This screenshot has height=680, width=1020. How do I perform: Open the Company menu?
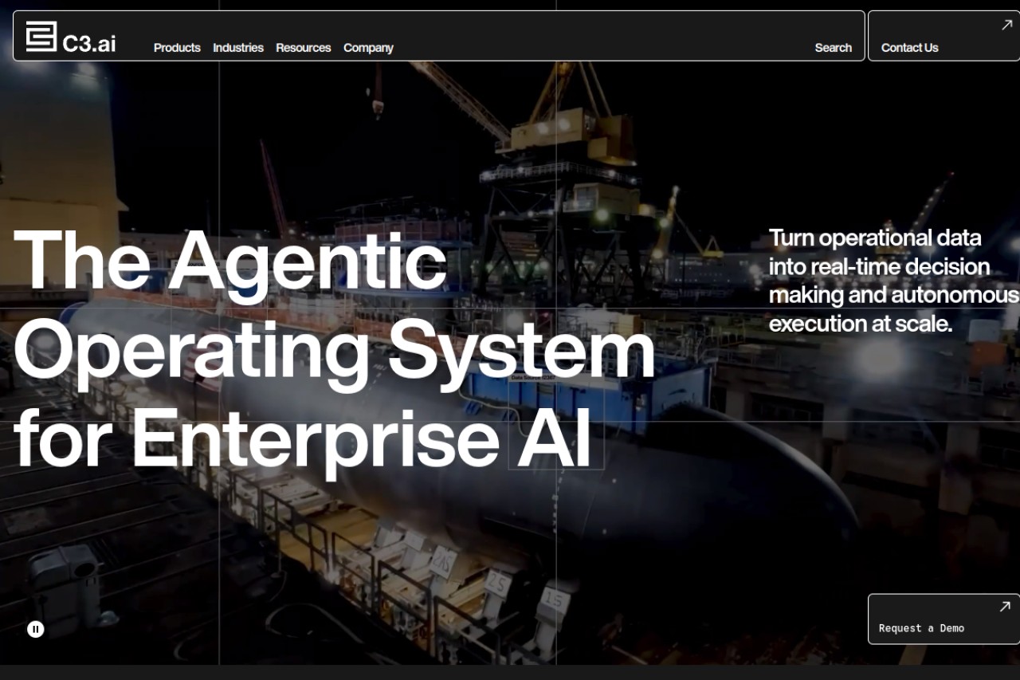[368, 48]
